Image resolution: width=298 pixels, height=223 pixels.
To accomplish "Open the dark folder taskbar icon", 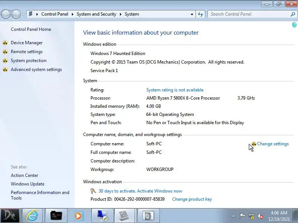I will click(x=56, y=216).
